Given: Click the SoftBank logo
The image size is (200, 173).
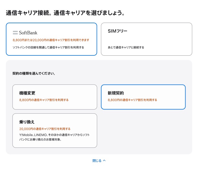Looking at the screenshot, I should (x=25, y=33).
